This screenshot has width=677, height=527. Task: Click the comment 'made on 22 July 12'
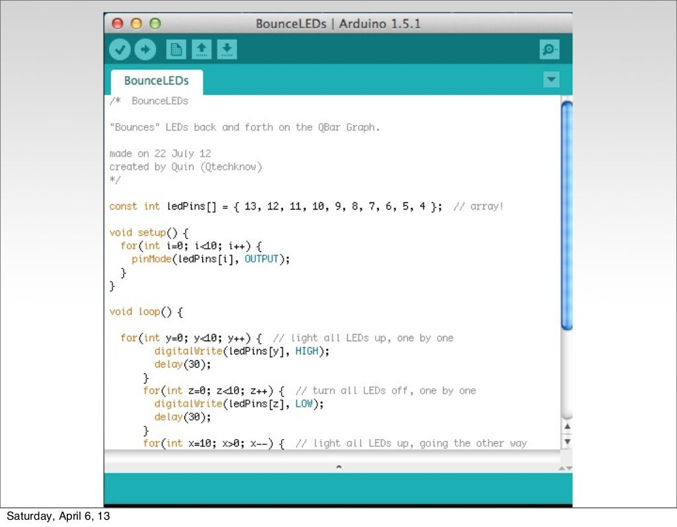point(160,154)
